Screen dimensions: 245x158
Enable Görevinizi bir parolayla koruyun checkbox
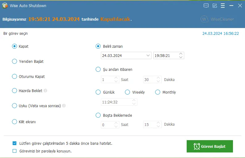(15, 151)
